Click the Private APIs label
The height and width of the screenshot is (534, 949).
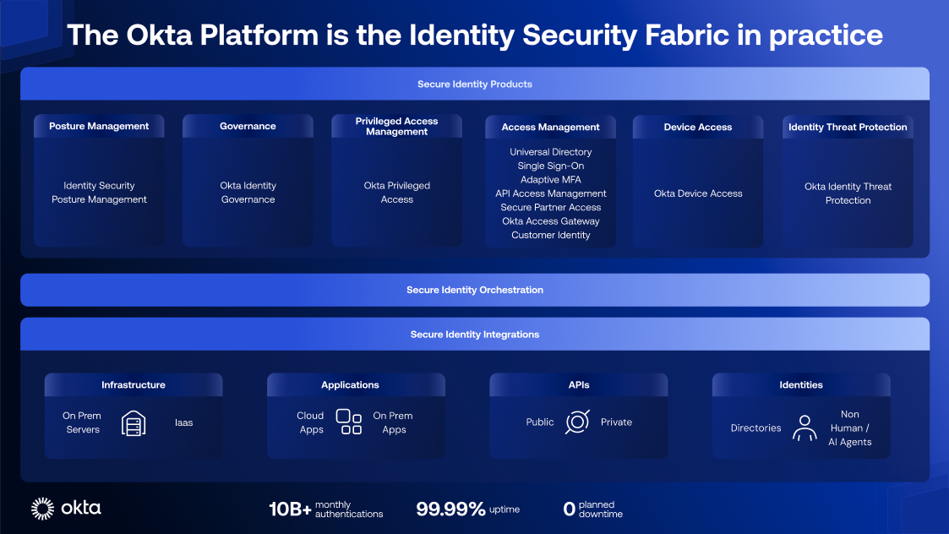pos(616,422)
